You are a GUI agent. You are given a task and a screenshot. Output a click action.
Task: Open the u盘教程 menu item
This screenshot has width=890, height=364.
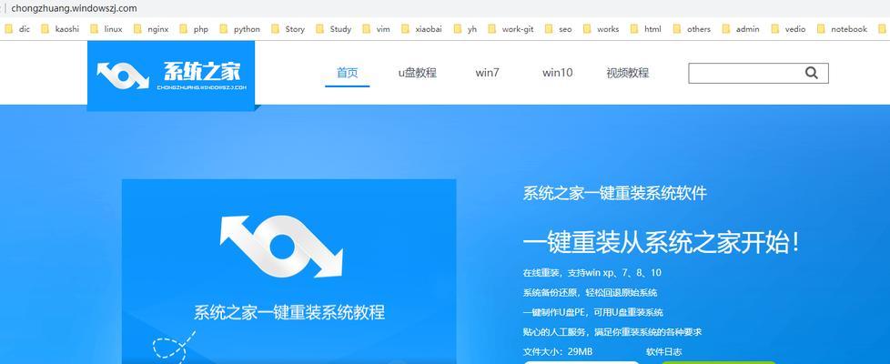pyautogui.click(x=417, y=73)
